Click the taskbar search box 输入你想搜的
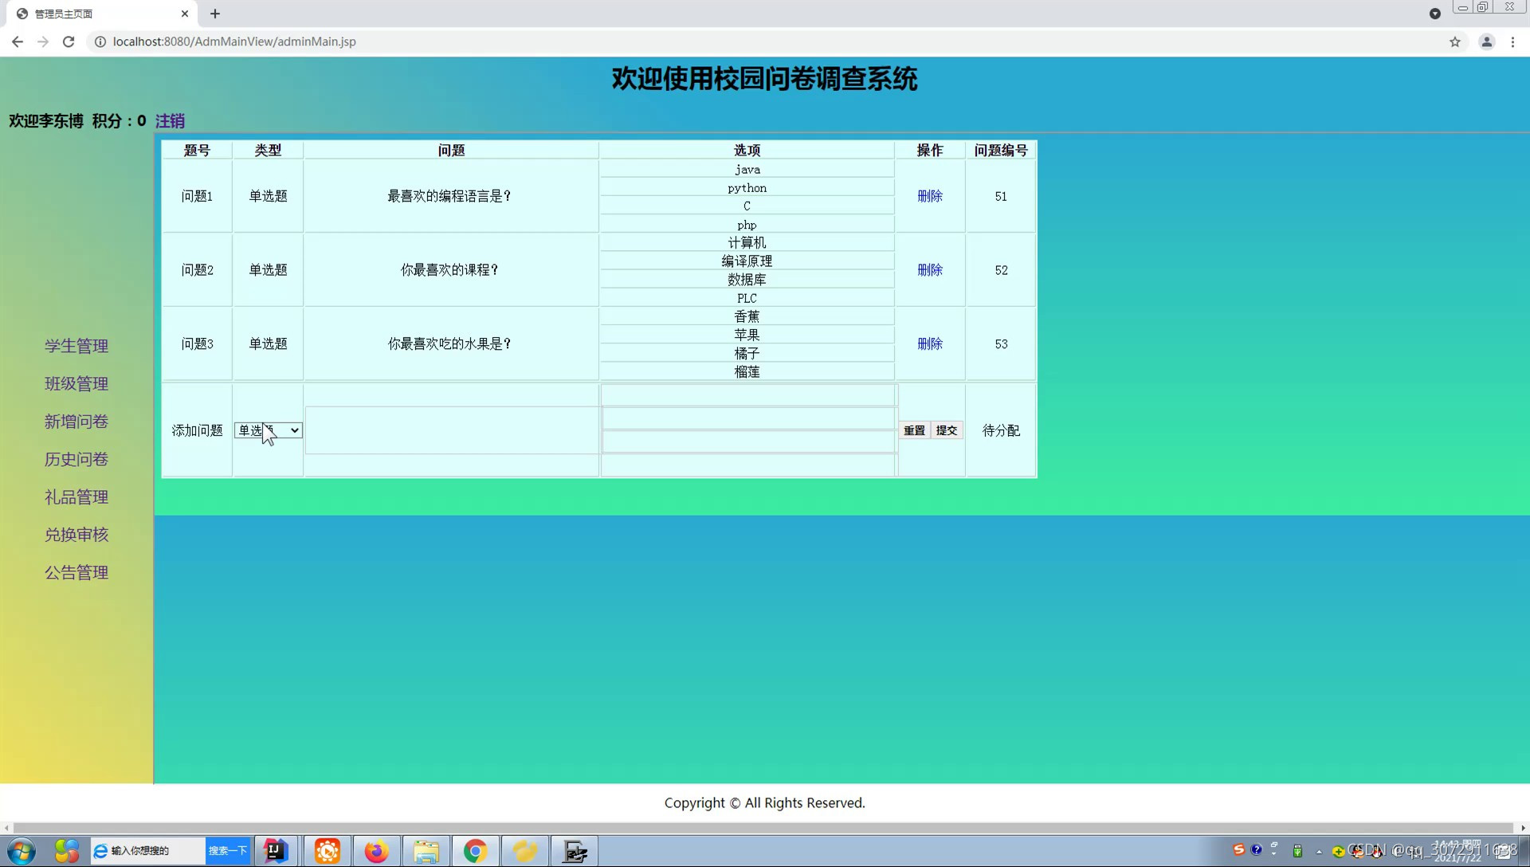 click(148, 851)
